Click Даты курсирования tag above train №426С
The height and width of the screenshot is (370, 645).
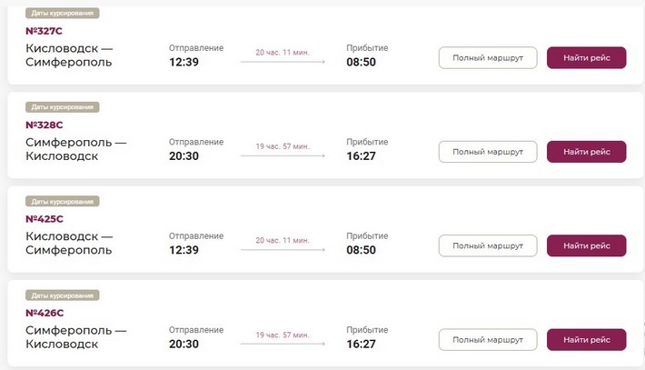coord(62,295)
